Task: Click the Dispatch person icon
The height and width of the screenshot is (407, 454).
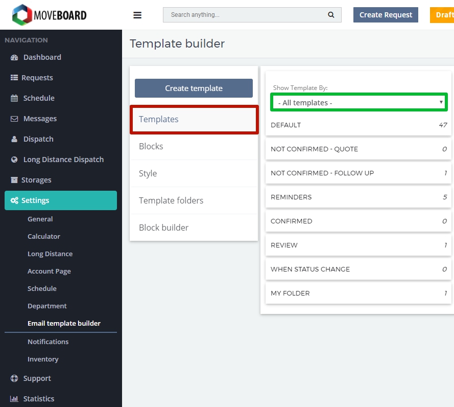Action: [x=14, y=139]
